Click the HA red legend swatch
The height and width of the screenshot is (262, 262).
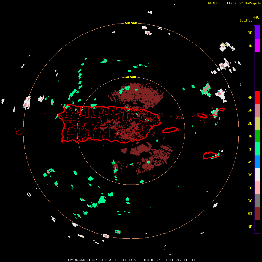click(x=257, y=97)
